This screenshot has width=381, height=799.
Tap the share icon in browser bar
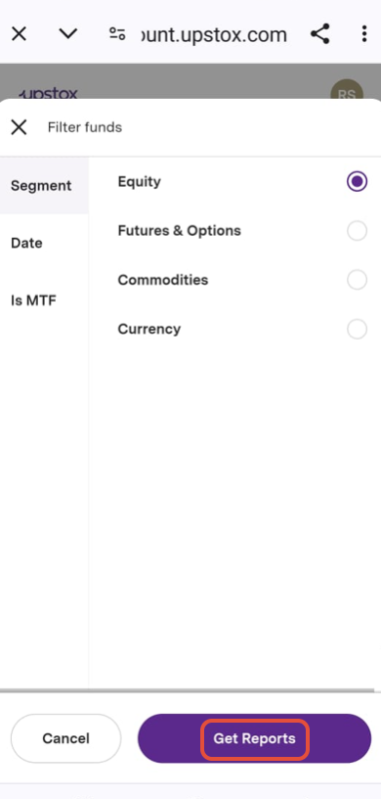coord(320,34)
